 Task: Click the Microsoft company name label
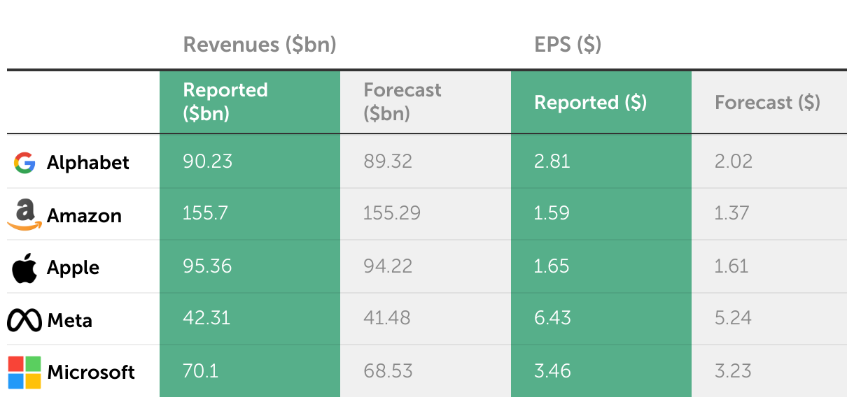91,373
